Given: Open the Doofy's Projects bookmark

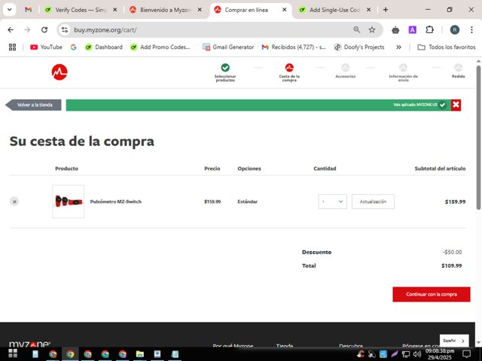Looking at the screenshot, I should point(359,47).
